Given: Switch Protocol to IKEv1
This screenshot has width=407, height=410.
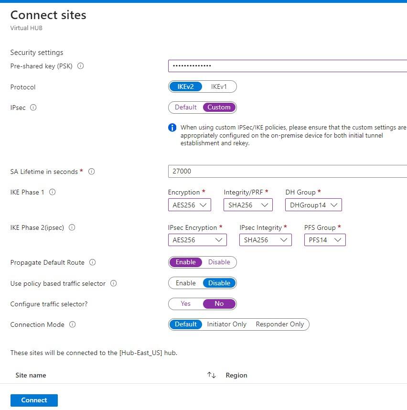Looking at the screenshot, I should (x=218, y=86).
